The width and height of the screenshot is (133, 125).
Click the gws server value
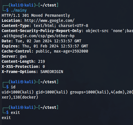click(x=23, y=56)
